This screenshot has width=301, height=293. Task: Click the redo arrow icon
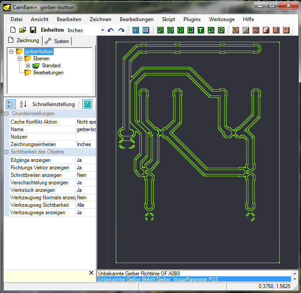[x=121, y=30]
